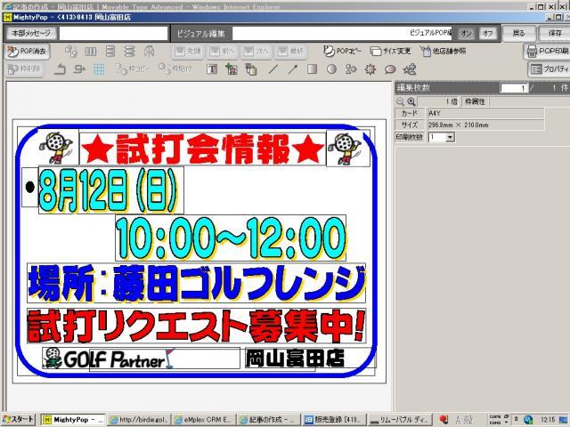570x427 pixels.
Task: Click the 前へ previous page button
Action: 222,52
